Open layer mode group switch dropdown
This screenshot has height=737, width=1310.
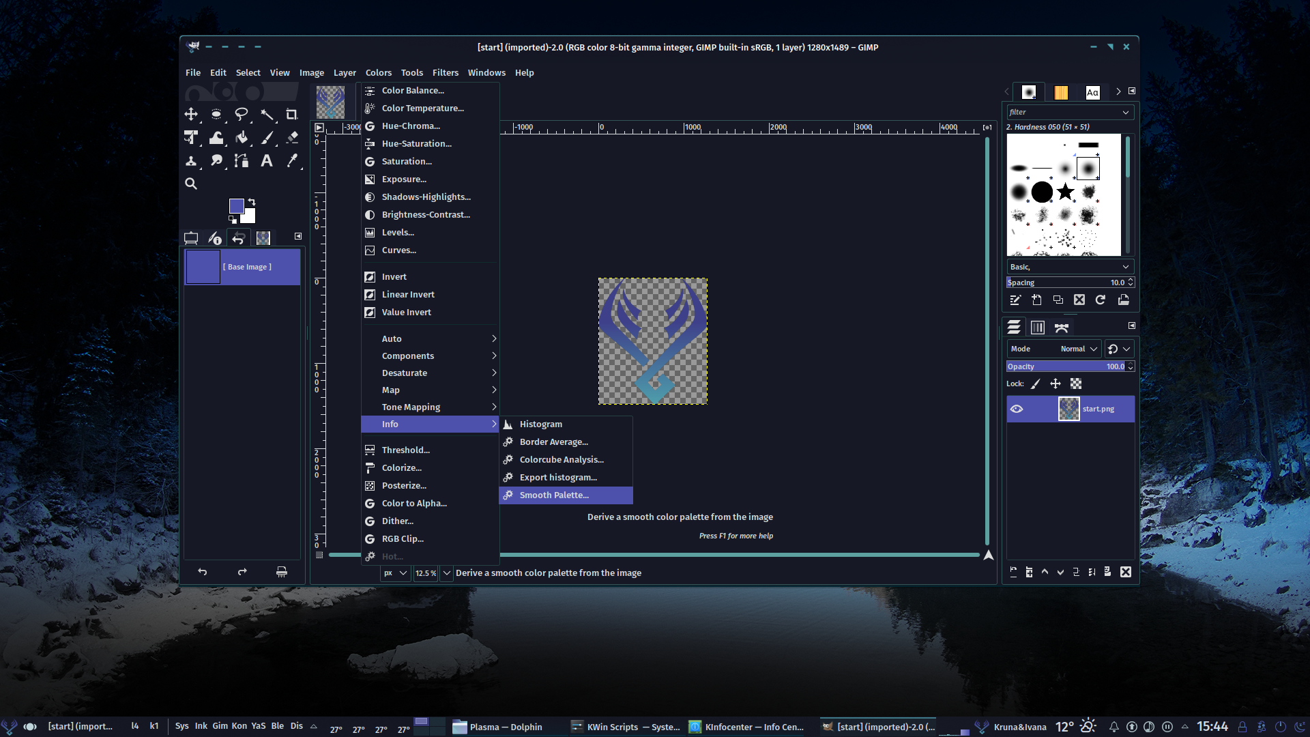click(x=1119, y=349)
